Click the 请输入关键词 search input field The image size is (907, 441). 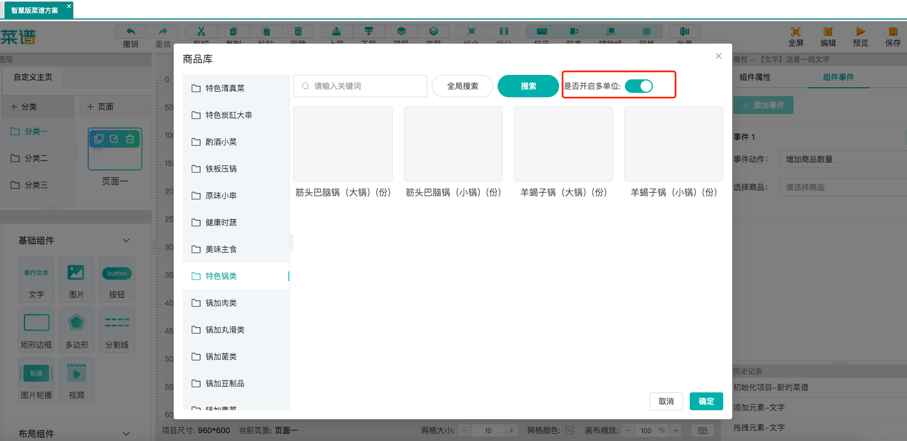[x=366, y=86]
